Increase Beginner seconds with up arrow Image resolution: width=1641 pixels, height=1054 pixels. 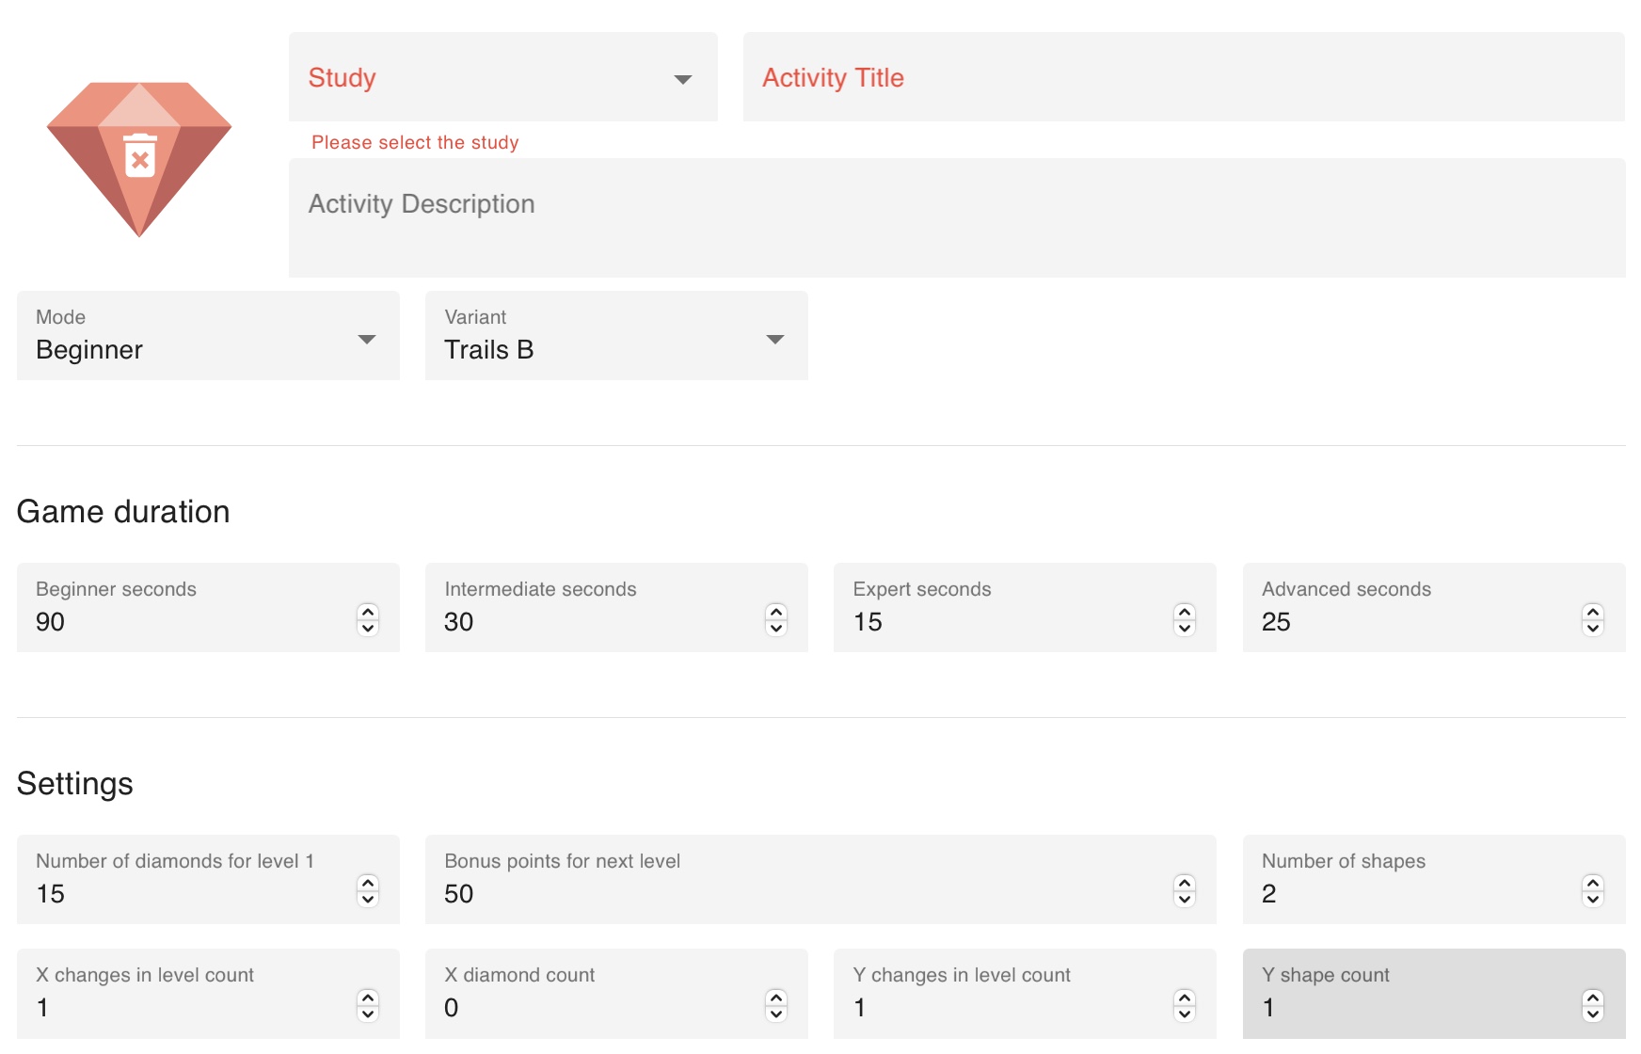click(x=368, y=613)
